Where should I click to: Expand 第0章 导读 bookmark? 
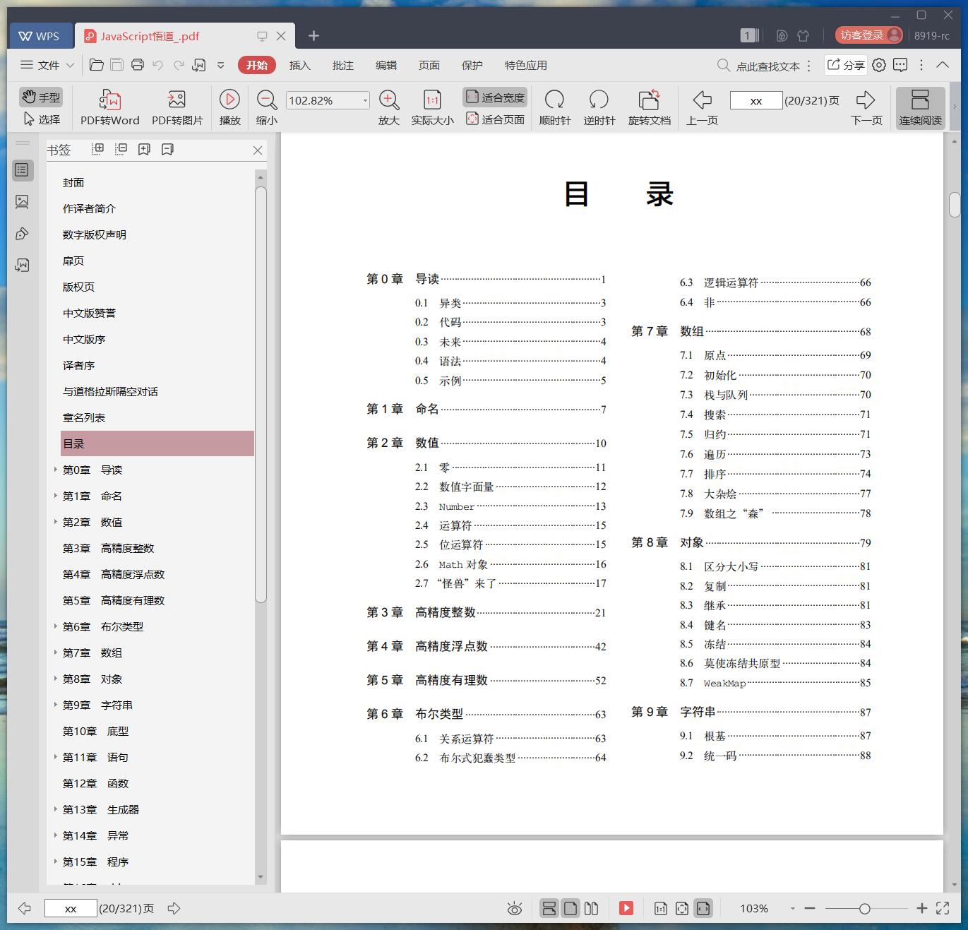tap(56, 469)
